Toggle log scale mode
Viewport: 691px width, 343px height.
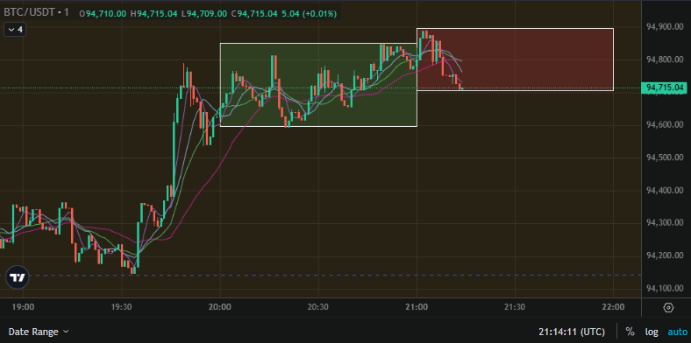(x=652, y=332)
